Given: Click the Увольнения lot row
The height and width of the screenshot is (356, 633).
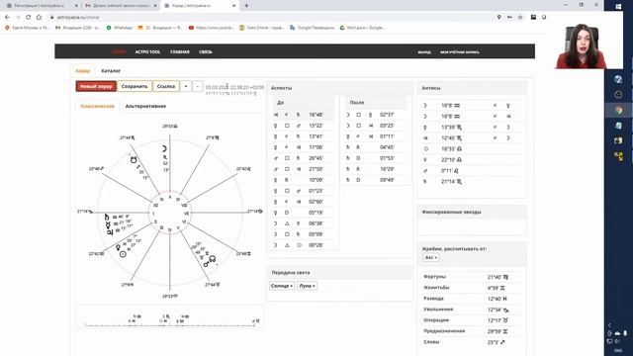Looking at the screenshot, I should pyautogui.click(x=472, y=310).
